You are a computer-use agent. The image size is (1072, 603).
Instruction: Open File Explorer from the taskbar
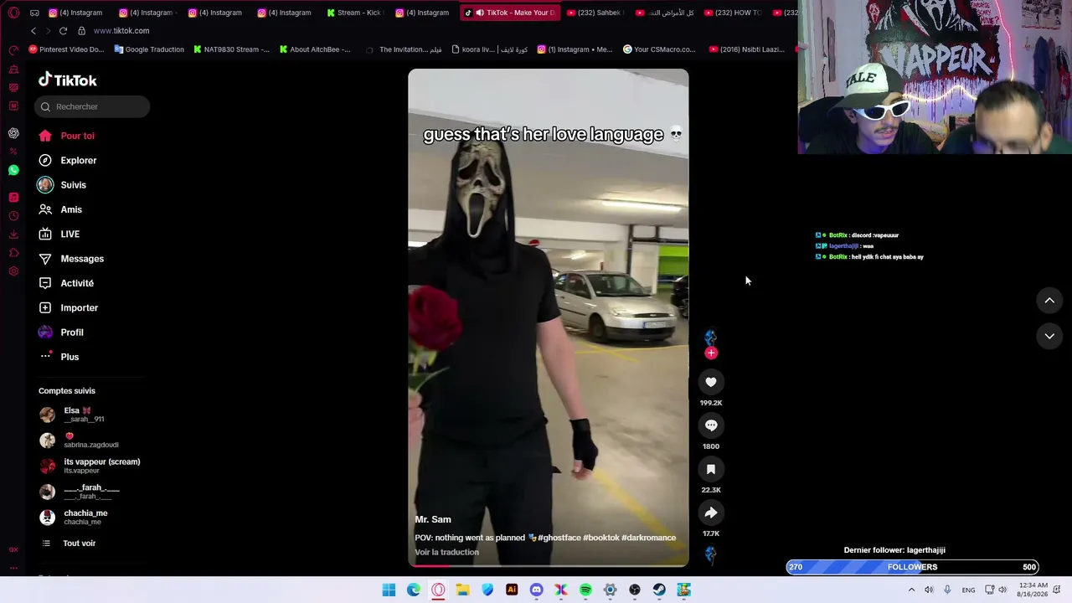coord(462,590)
